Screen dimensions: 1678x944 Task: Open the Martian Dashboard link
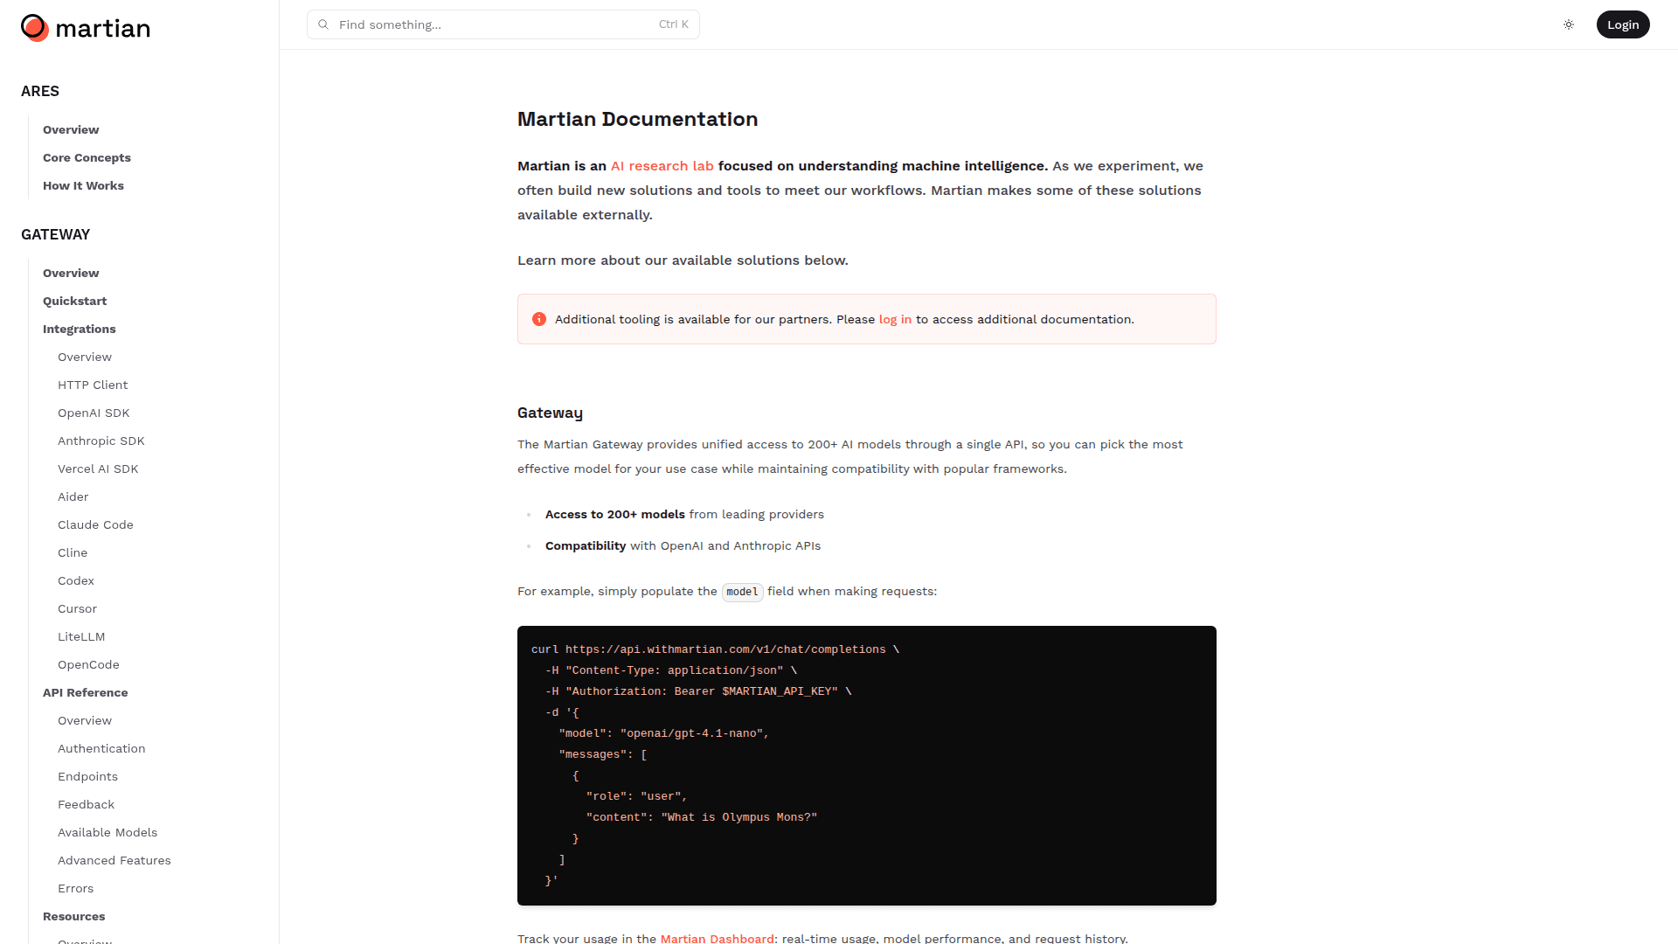(x=717, y=938)
